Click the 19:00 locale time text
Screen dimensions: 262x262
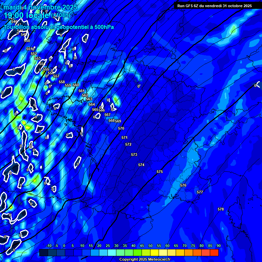click(27, 15)
